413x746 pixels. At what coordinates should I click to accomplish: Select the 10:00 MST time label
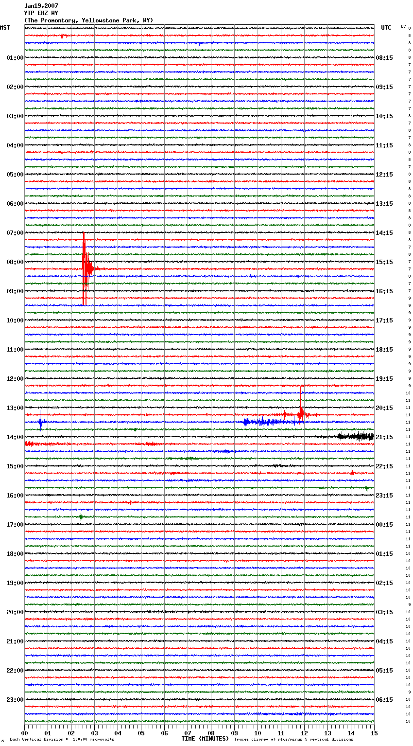click(x=15, y=320)
